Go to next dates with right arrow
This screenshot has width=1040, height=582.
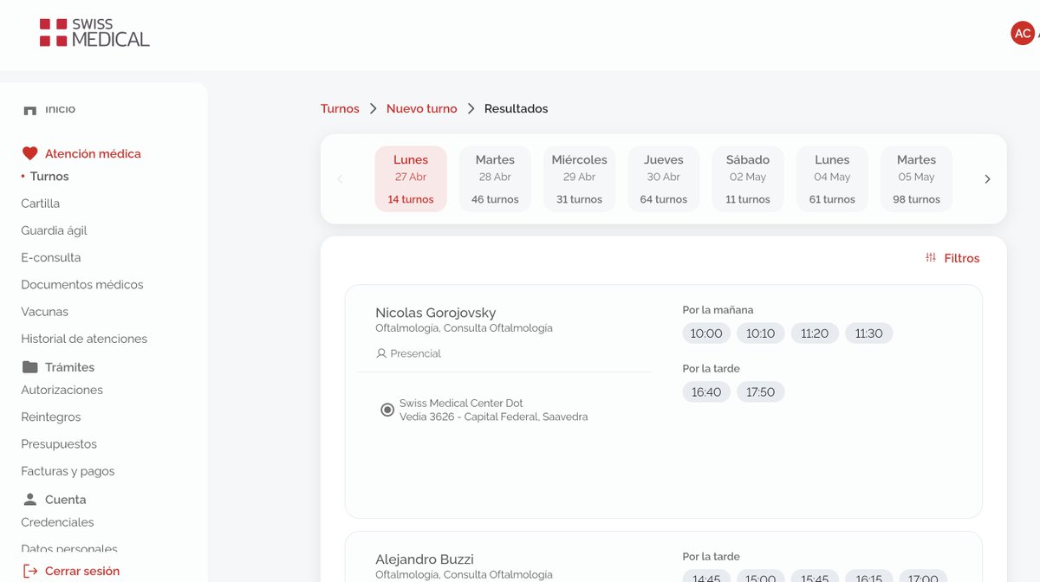pos(987,179)
